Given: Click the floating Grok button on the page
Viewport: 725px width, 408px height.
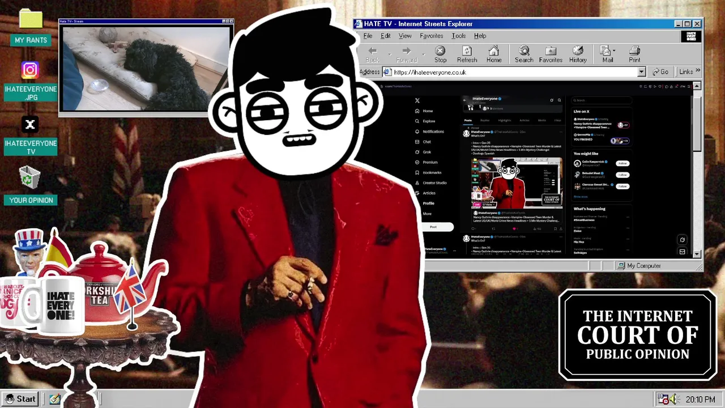Looking at the screenshot, I should pyautogui.click(x=682, y=240).
